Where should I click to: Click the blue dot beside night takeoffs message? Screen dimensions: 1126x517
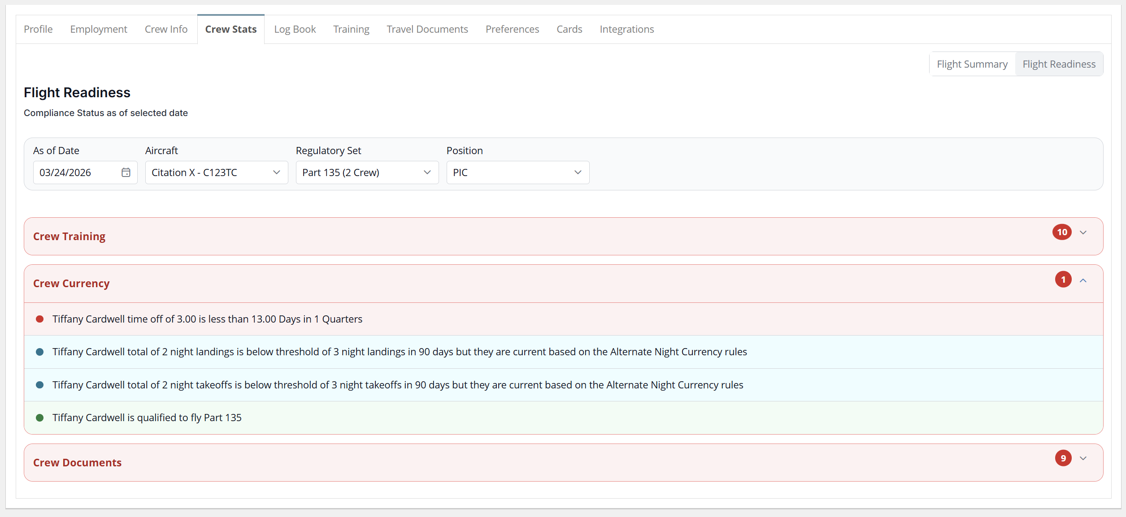[x=39, y=385]
